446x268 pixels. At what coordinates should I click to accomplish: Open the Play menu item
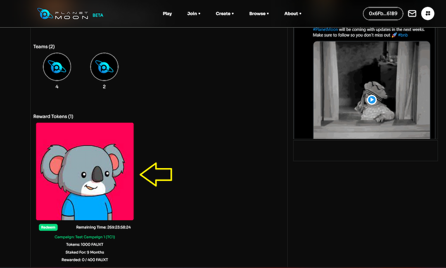pos(167,14)
